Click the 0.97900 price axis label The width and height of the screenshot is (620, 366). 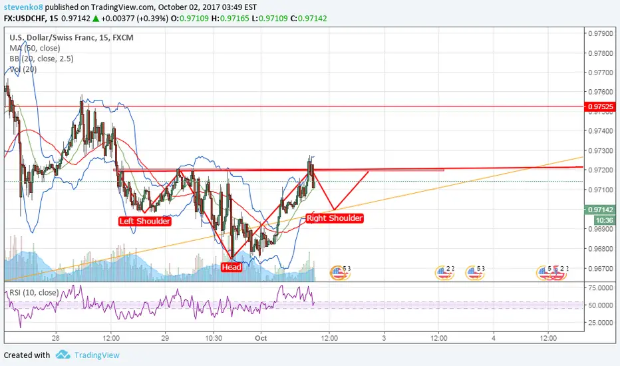601,34
